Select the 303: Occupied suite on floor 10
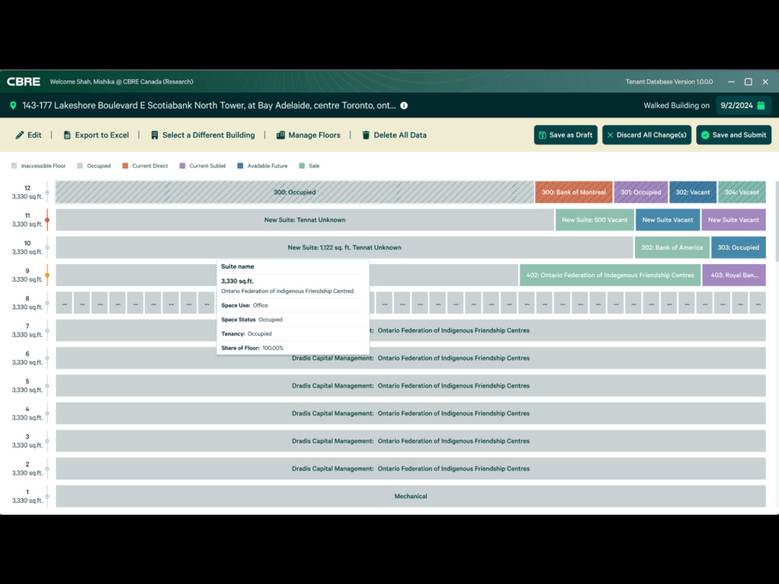Screen dimensions: 779x584 coord(738,248)
